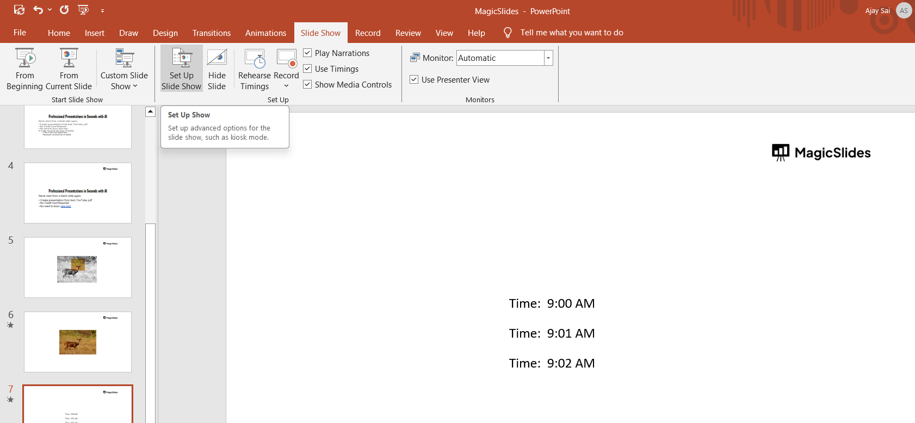This screenshot has height=423, width=915.
Task: Disable Use Presenter View
Action: point(414,79)
